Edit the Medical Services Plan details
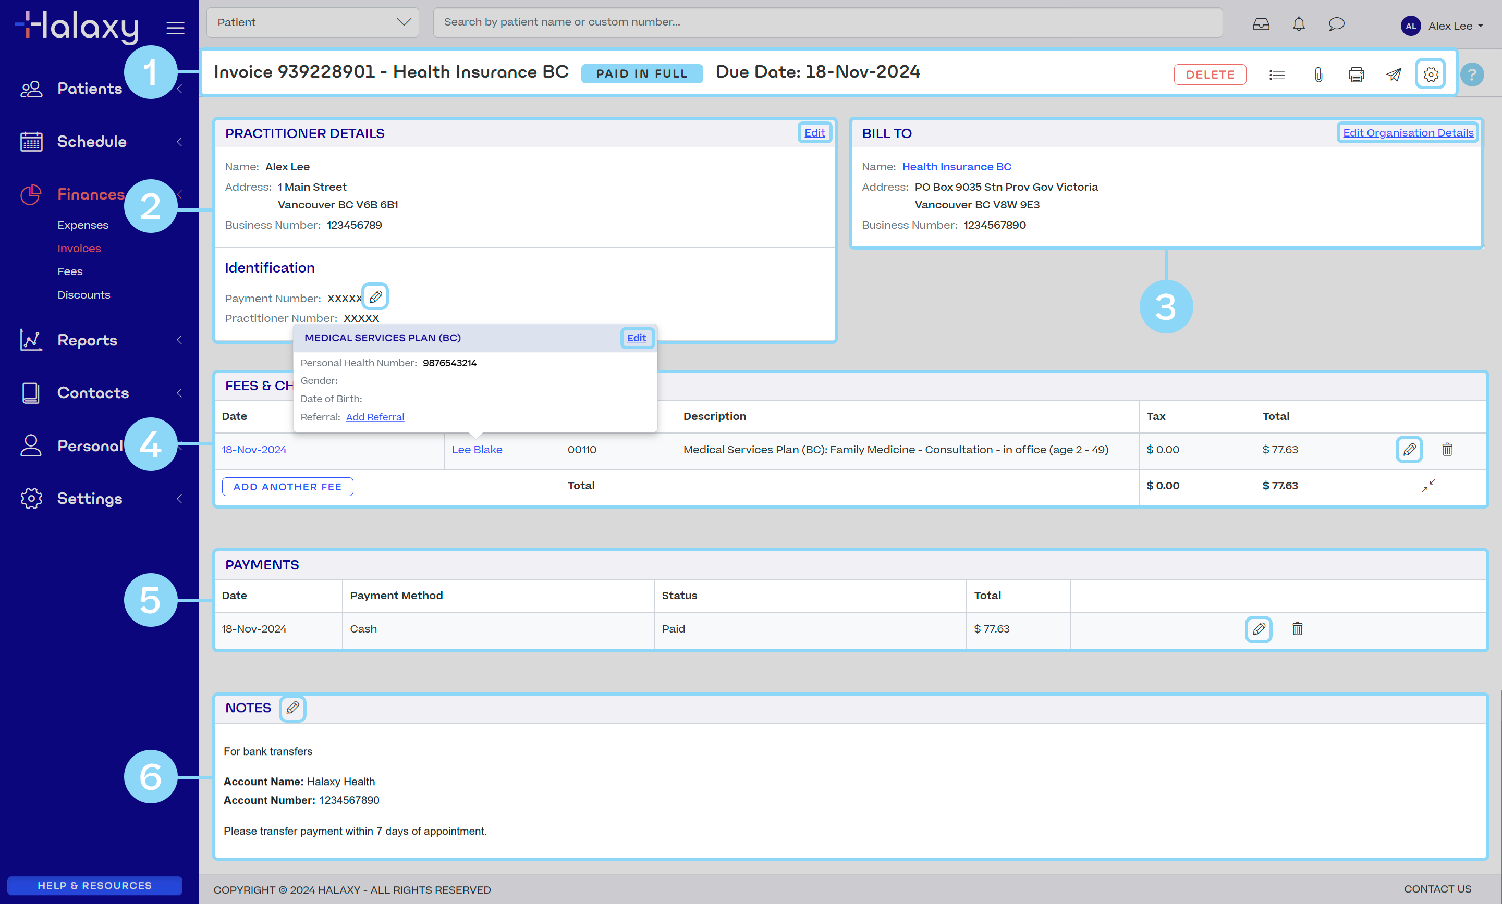Screen dimensions: 1502x904 click(x=637, y=338)
